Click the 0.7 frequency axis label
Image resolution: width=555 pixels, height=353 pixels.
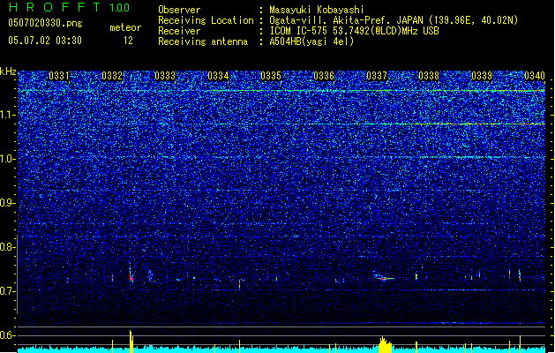pyautogui.click(x=8, y=291)
